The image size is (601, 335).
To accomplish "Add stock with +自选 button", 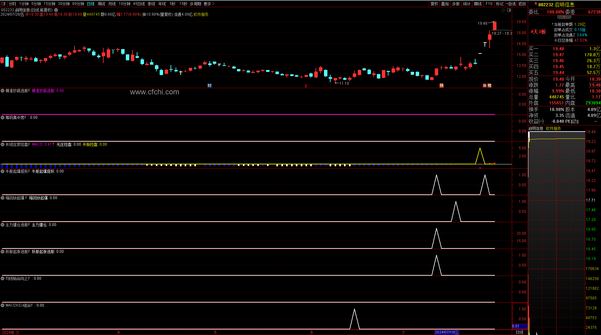I will 511,4.
